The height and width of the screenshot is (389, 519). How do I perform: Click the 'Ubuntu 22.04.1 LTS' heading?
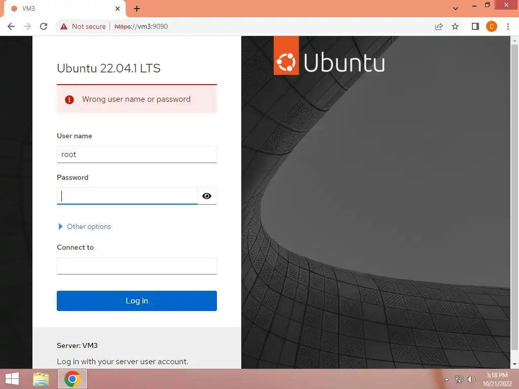tap(108, 68)
